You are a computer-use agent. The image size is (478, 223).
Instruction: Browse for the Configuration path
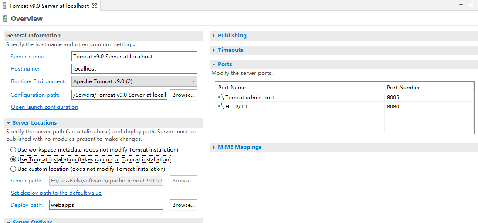tap(183, 95)
